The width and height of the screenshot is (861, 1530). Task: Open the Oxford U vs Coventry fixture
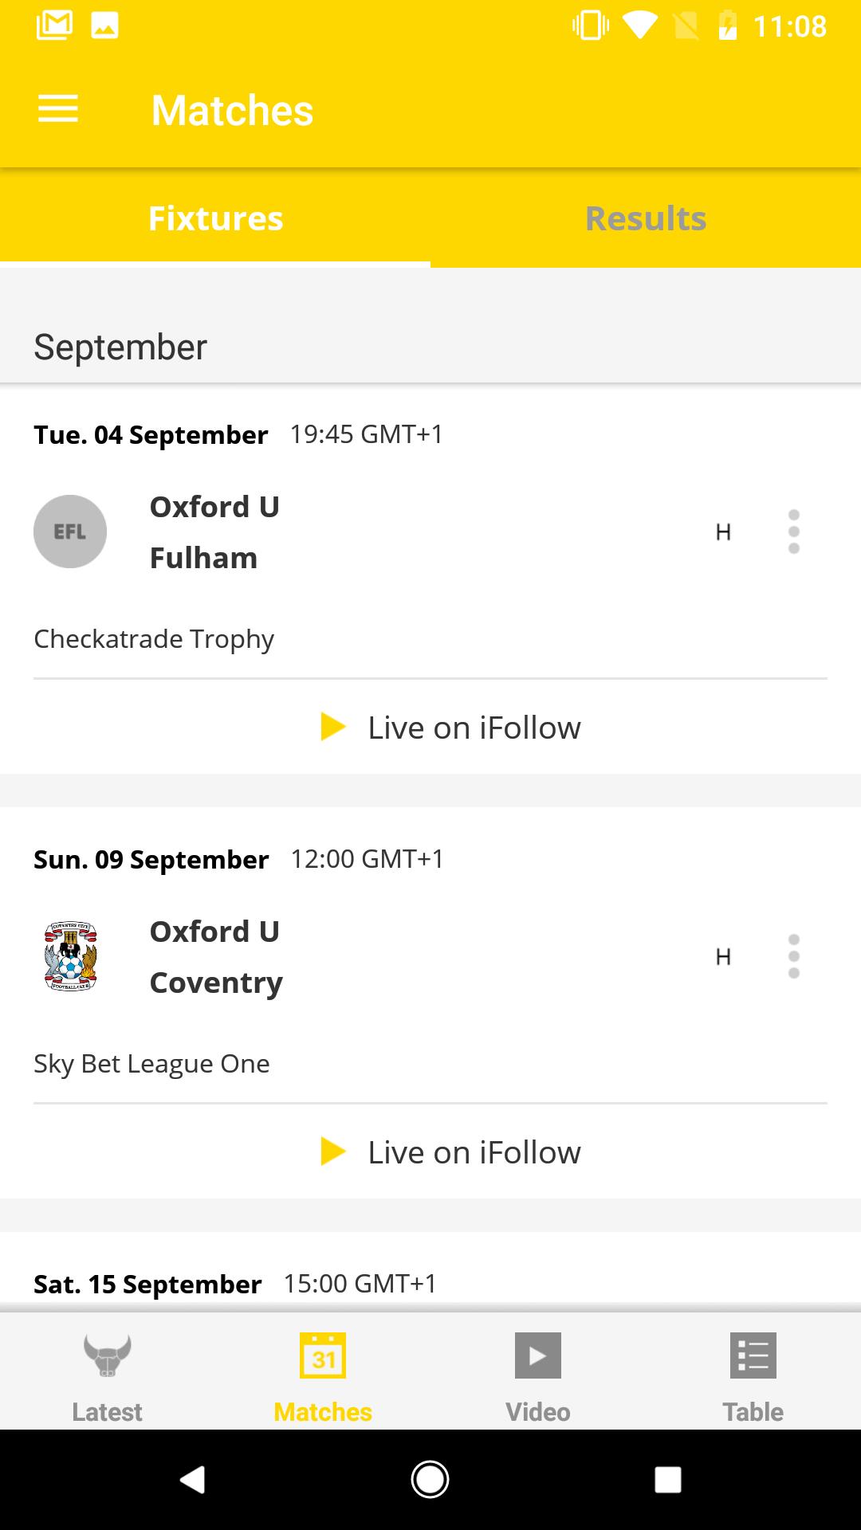431,956
